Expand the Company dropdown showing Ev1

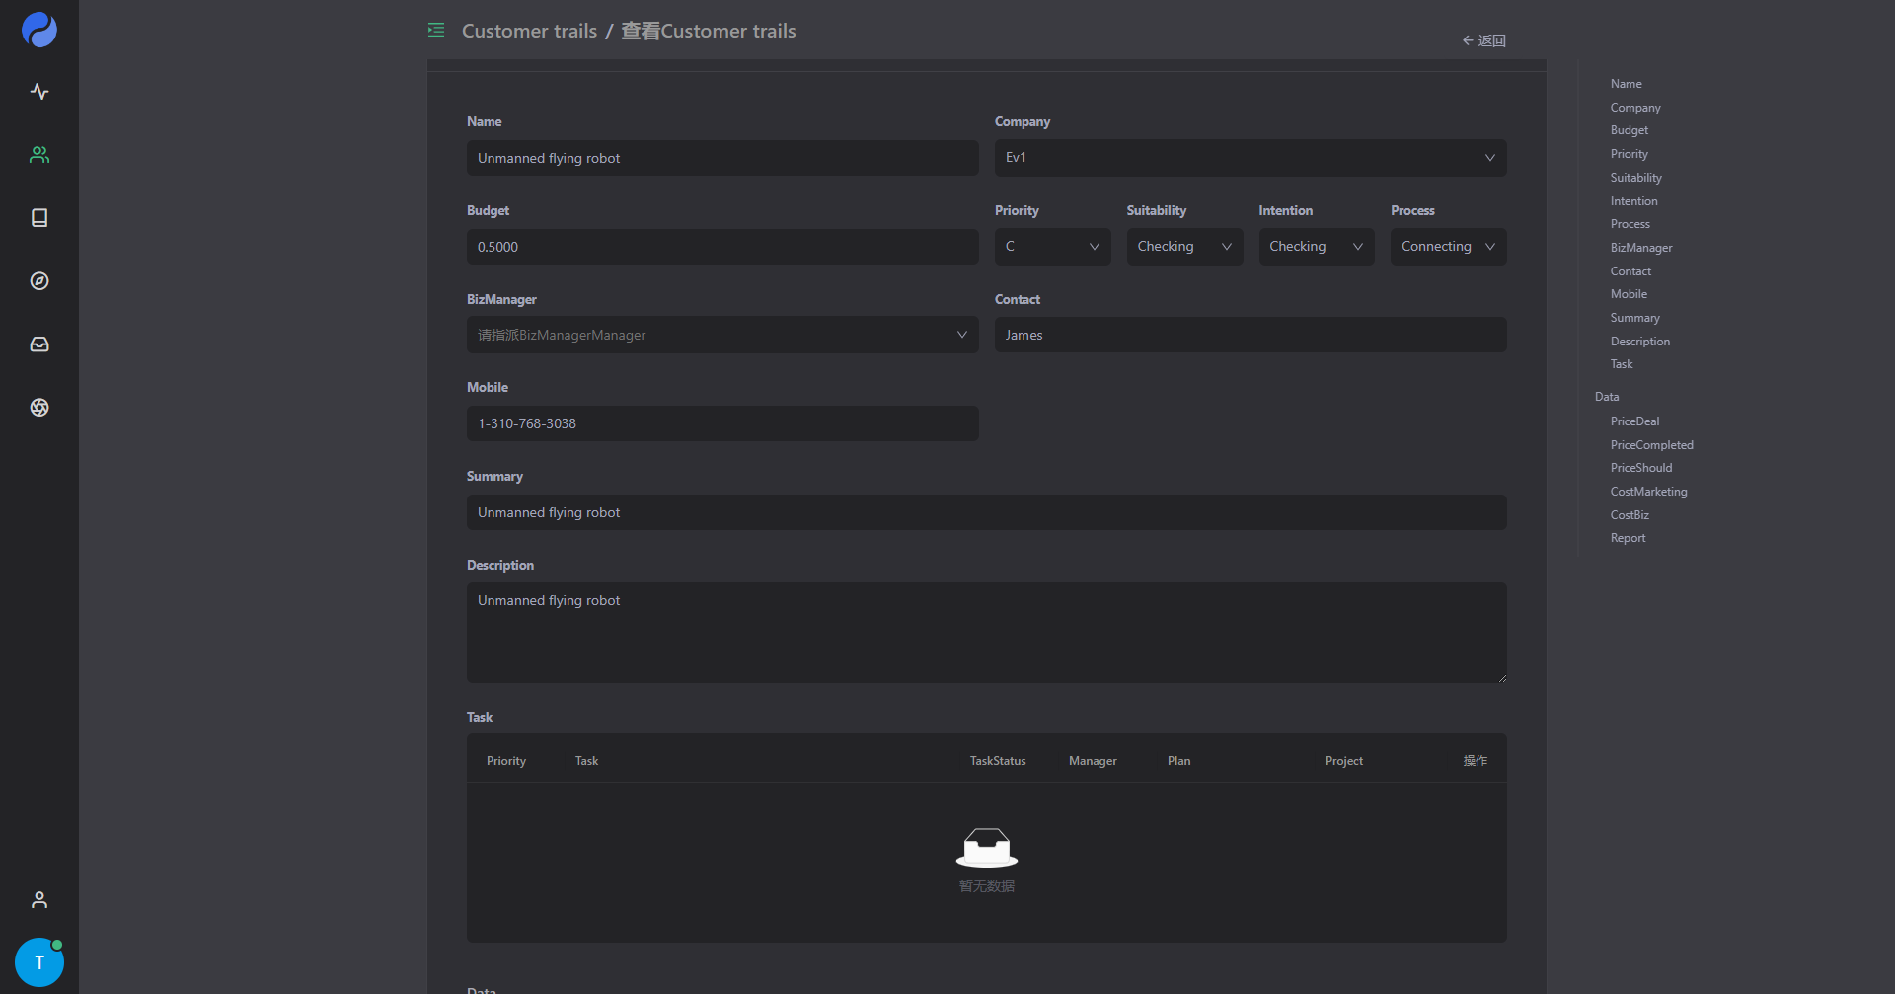(x=1250, y=158)
